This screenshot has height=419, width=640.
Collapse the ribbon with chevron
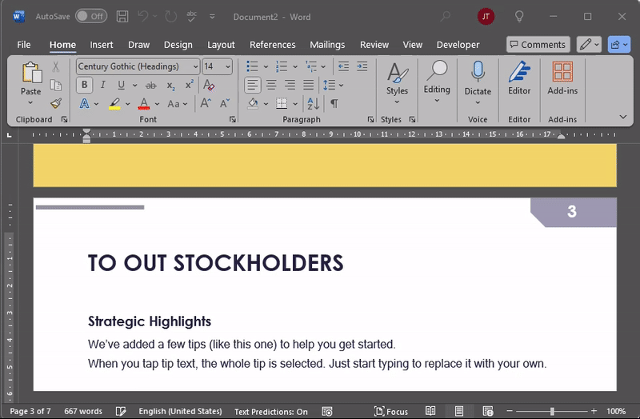click(x=623, y=117)
